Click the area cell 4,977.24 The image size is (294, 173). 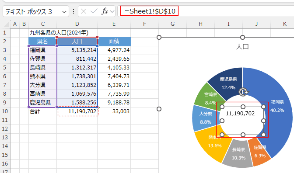coord(114,50)
